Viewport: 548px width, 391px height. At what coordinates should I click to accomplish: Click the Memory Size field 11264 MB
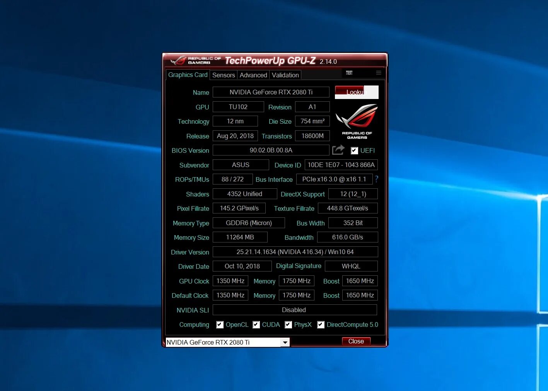240,237
